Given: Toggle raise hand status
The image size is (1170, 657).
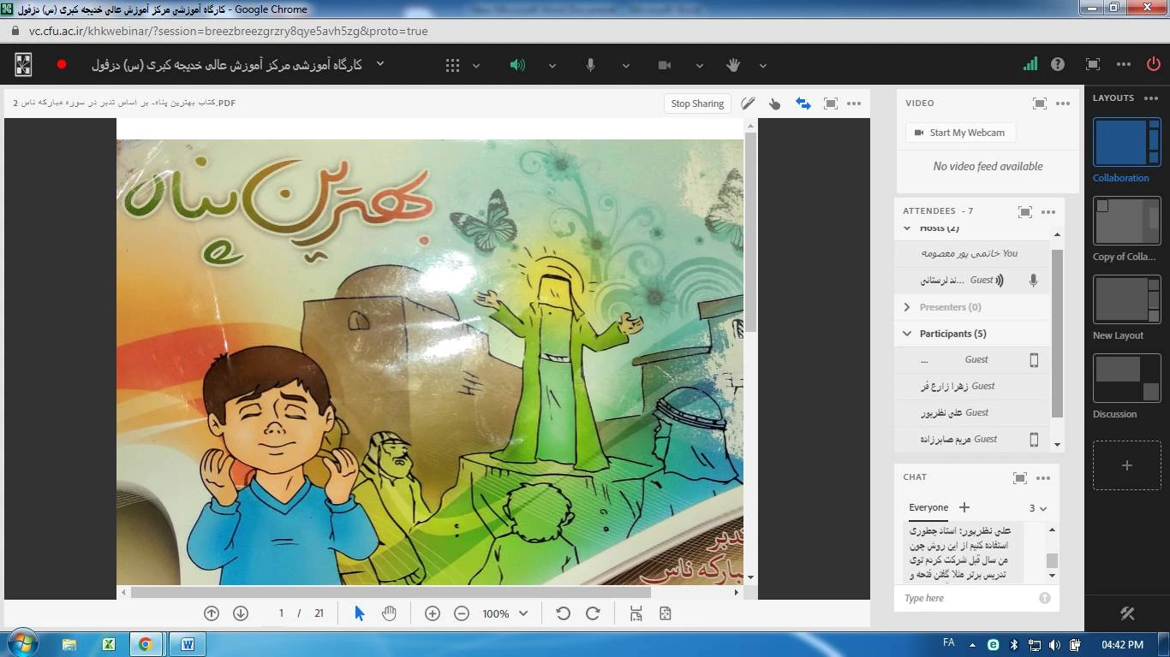Looking at the screenshot, I should pyautogui.click(x=733, y=65).
